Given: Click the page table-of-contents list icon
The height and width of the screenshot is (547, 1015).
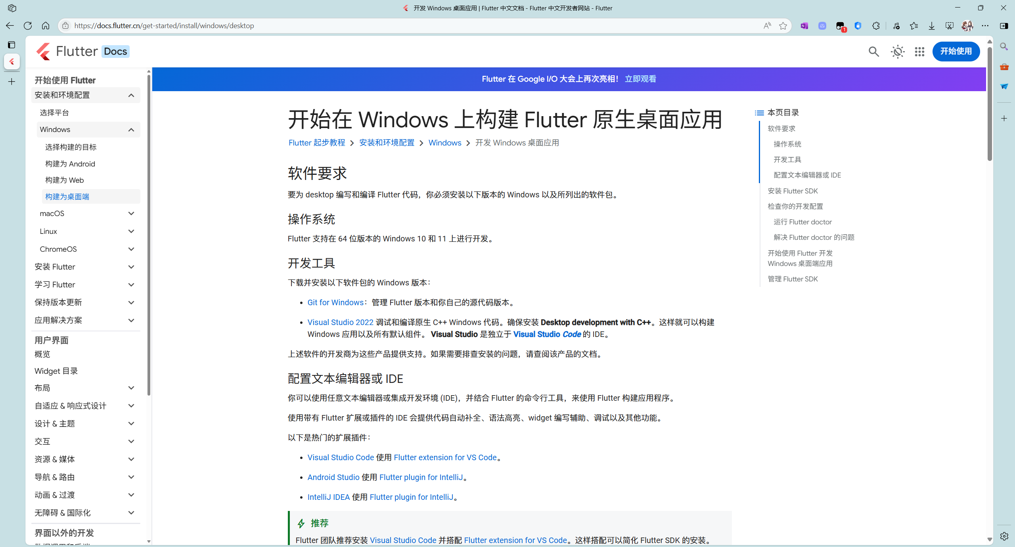Looking at the screenshot, I should [759, 113].
